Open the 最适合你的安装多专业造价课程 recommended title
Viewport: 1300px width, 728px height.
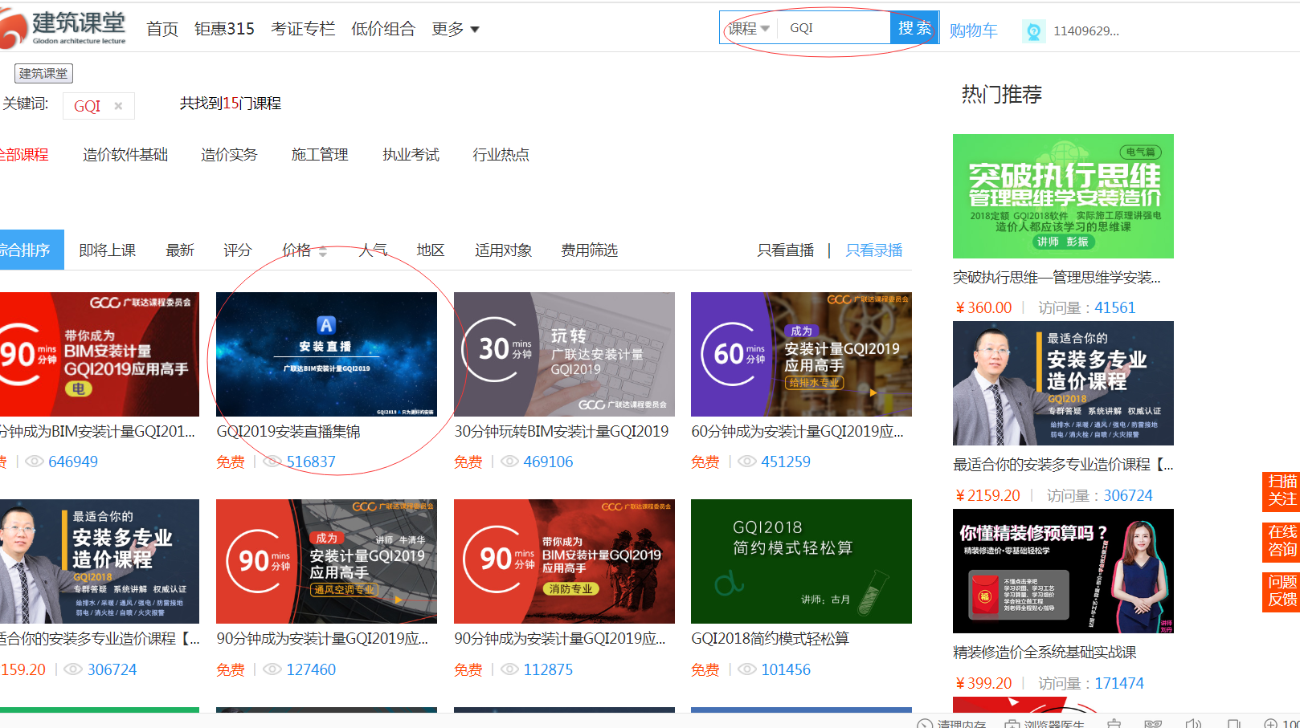click(x=1063, y=464)
